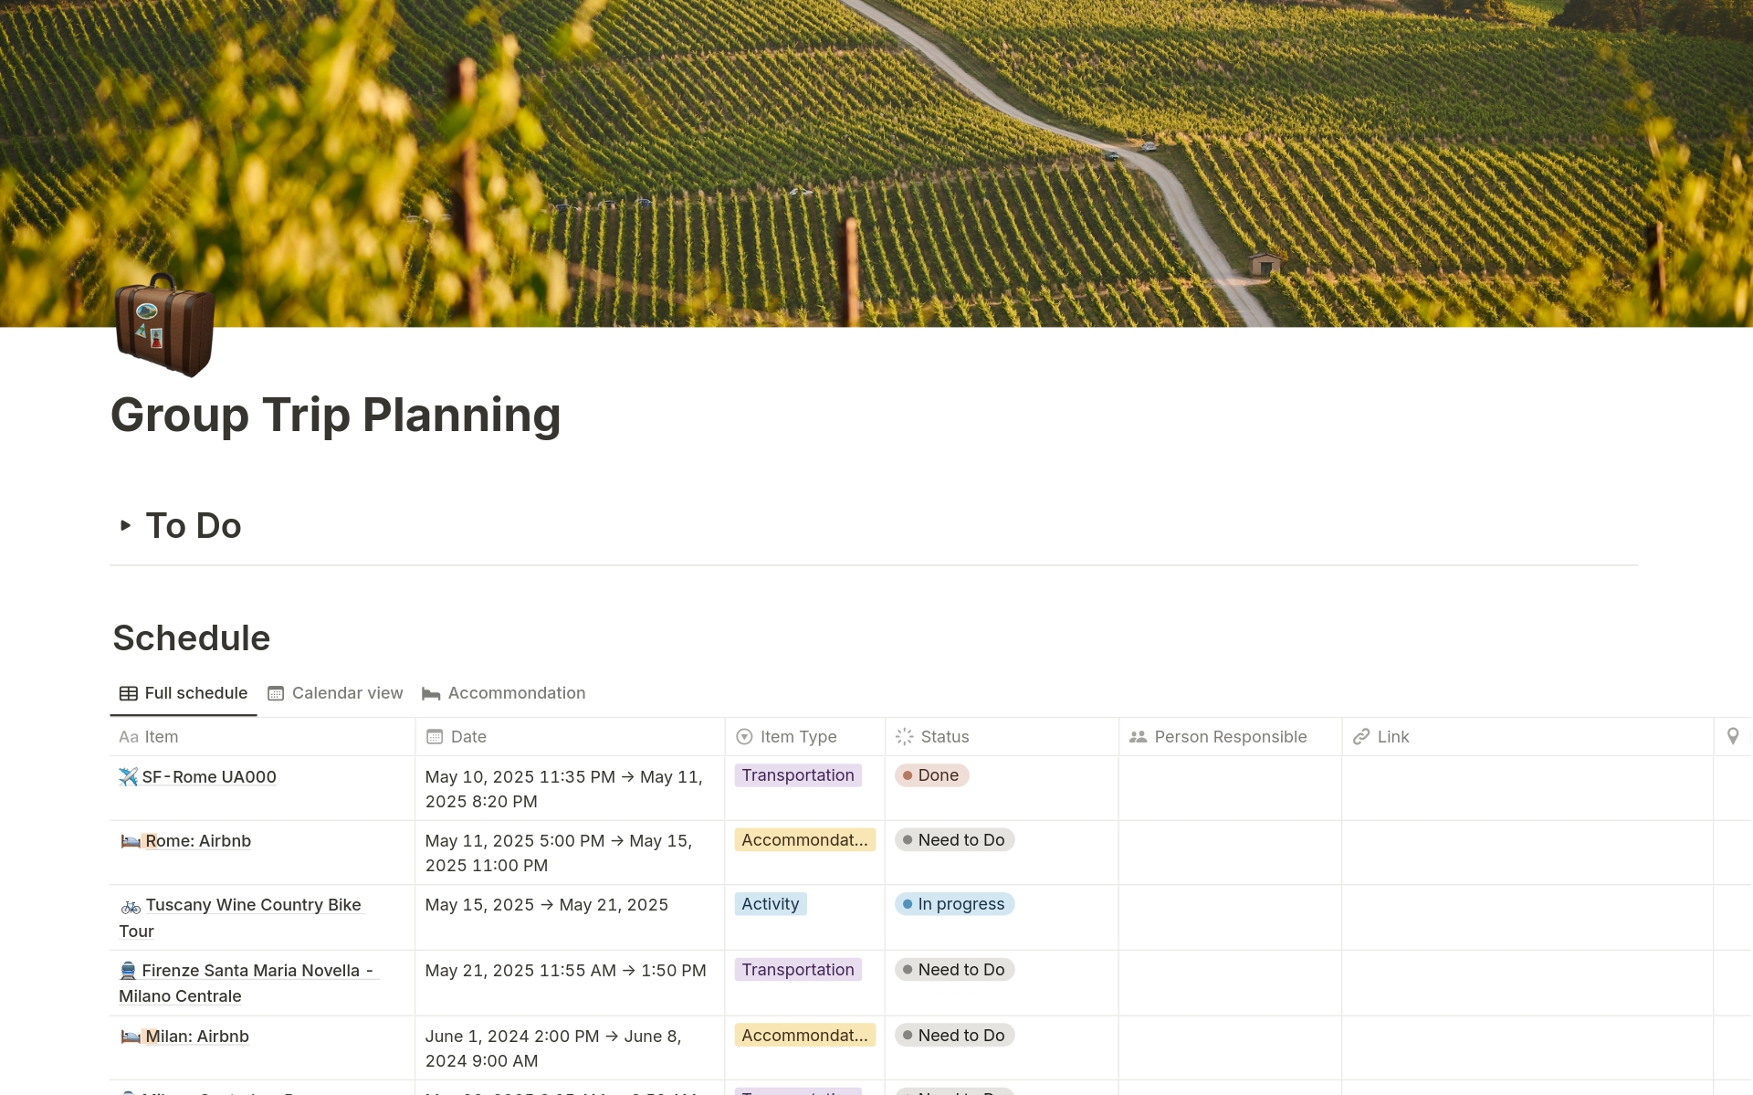1753x1095 pixels.
Task: Expand the To Do toggle arrow
Action: (126, 526)
